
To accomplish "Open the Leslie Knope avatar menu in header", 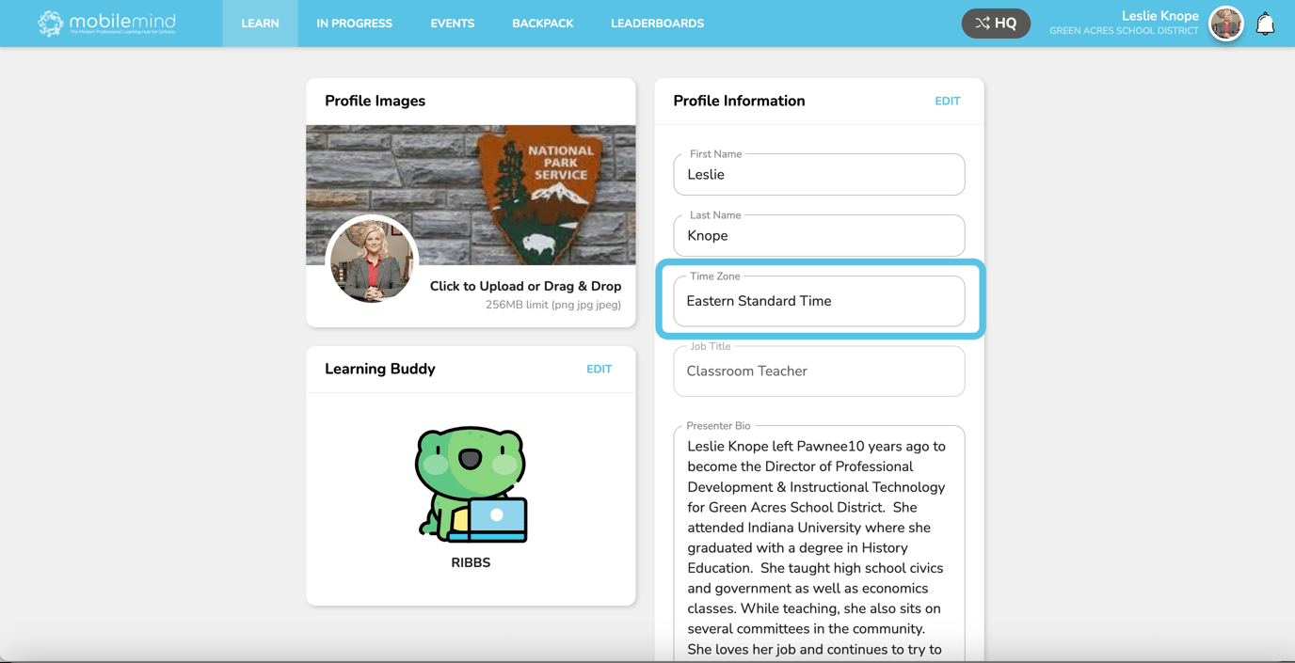I will 1226,24.
